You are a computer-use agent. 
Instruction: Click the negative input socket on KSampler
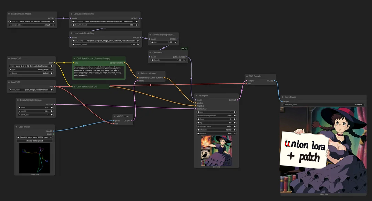tap(196, 106)
